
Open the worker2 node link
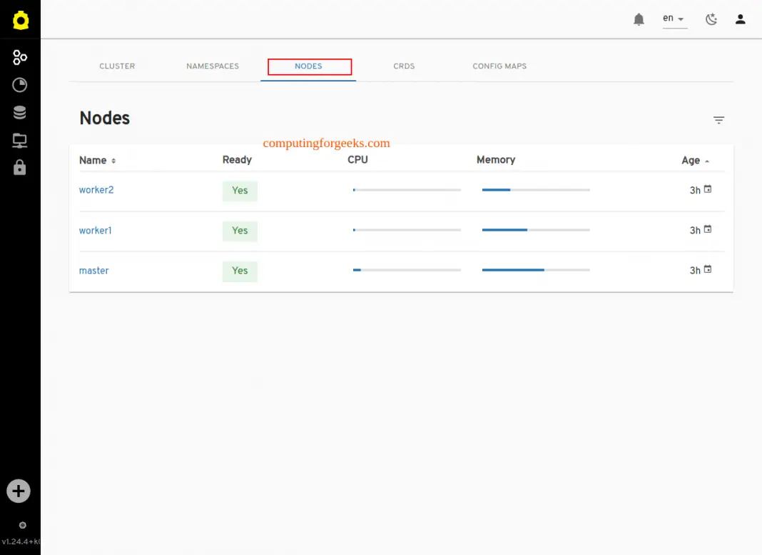tap(96, 190)
